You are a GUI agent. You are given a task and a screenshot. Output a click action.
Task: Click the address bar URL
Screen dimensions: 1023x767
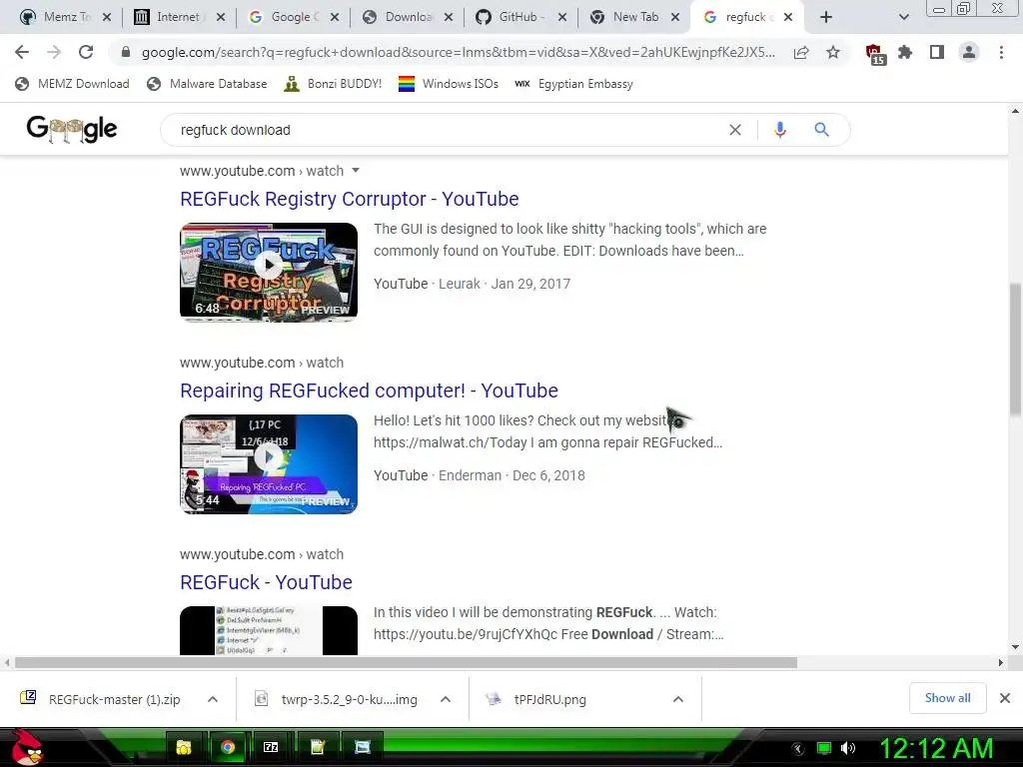click(x=458, y=52)
